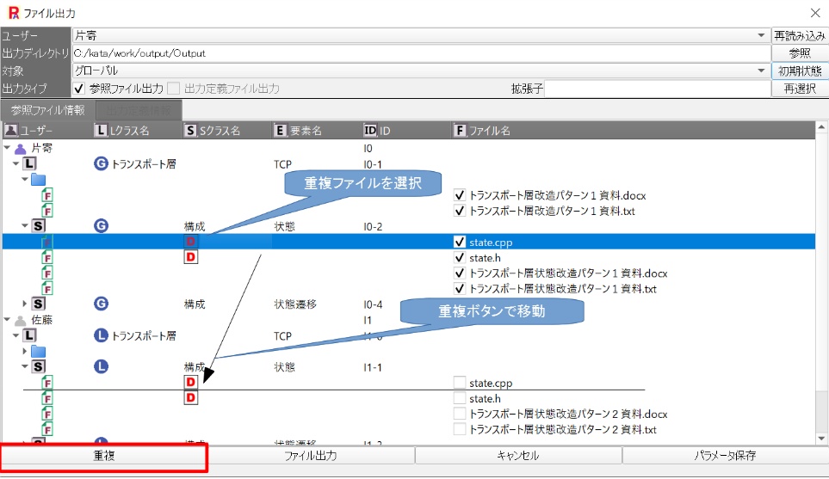Viewport: 829px width, 479px height.
Task: Check トランスポート層状態改造パターン2 資料.txt checkbox
Action: [460, 429]
